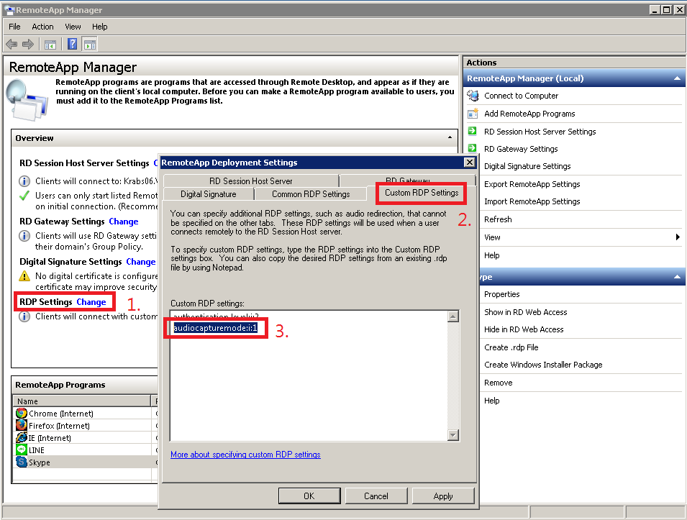Click the Apply button
This screenshot has width=687, height=520.
[443, 496]
